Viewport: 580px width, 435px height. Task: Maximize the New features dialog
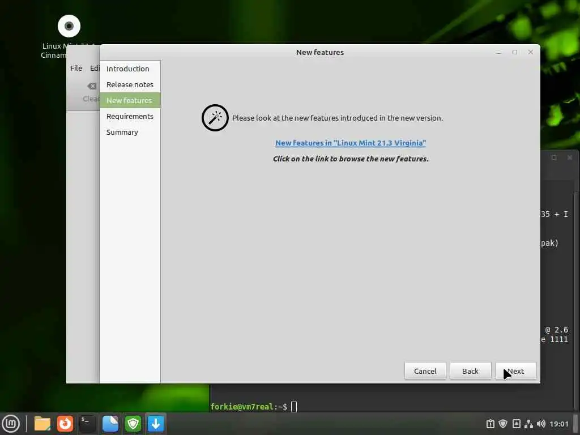click(x=514, y=52)
